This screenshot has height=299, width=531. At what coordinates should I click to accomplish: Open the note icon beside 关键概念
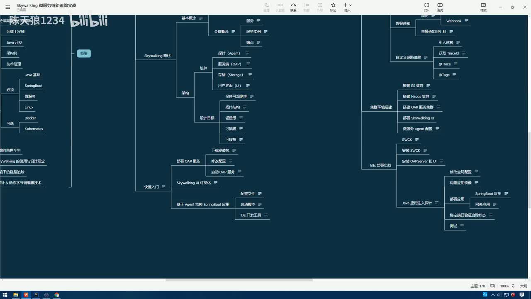coord(234,32)
